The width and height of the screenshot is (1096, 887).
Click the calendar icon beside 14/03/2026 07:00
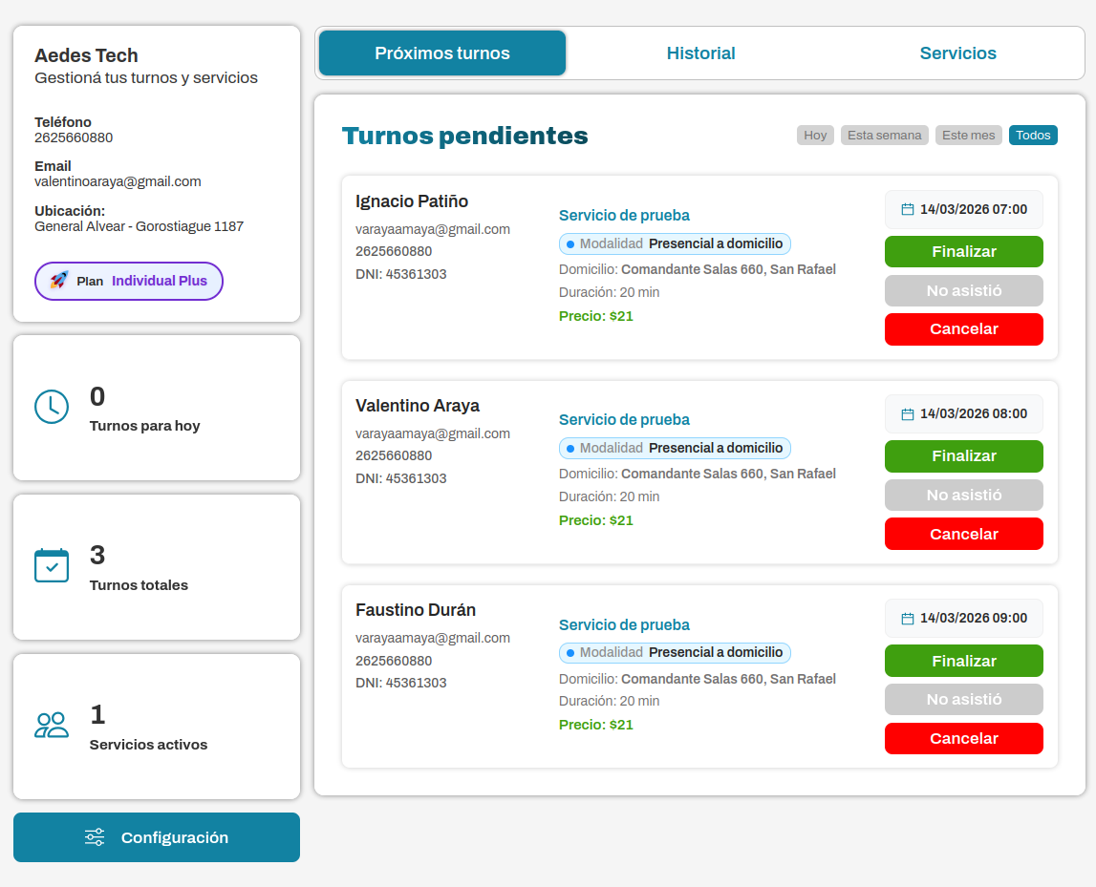click(x=906, y=208)
